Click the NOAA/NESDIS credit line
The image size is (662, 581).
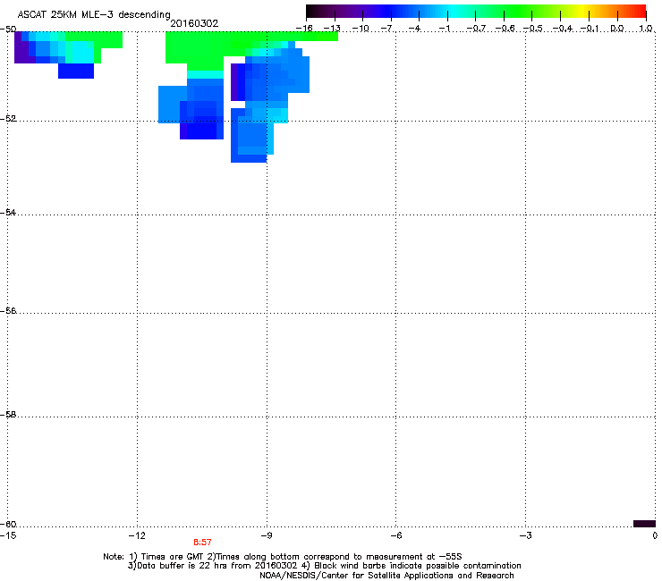tap(386, 576)
